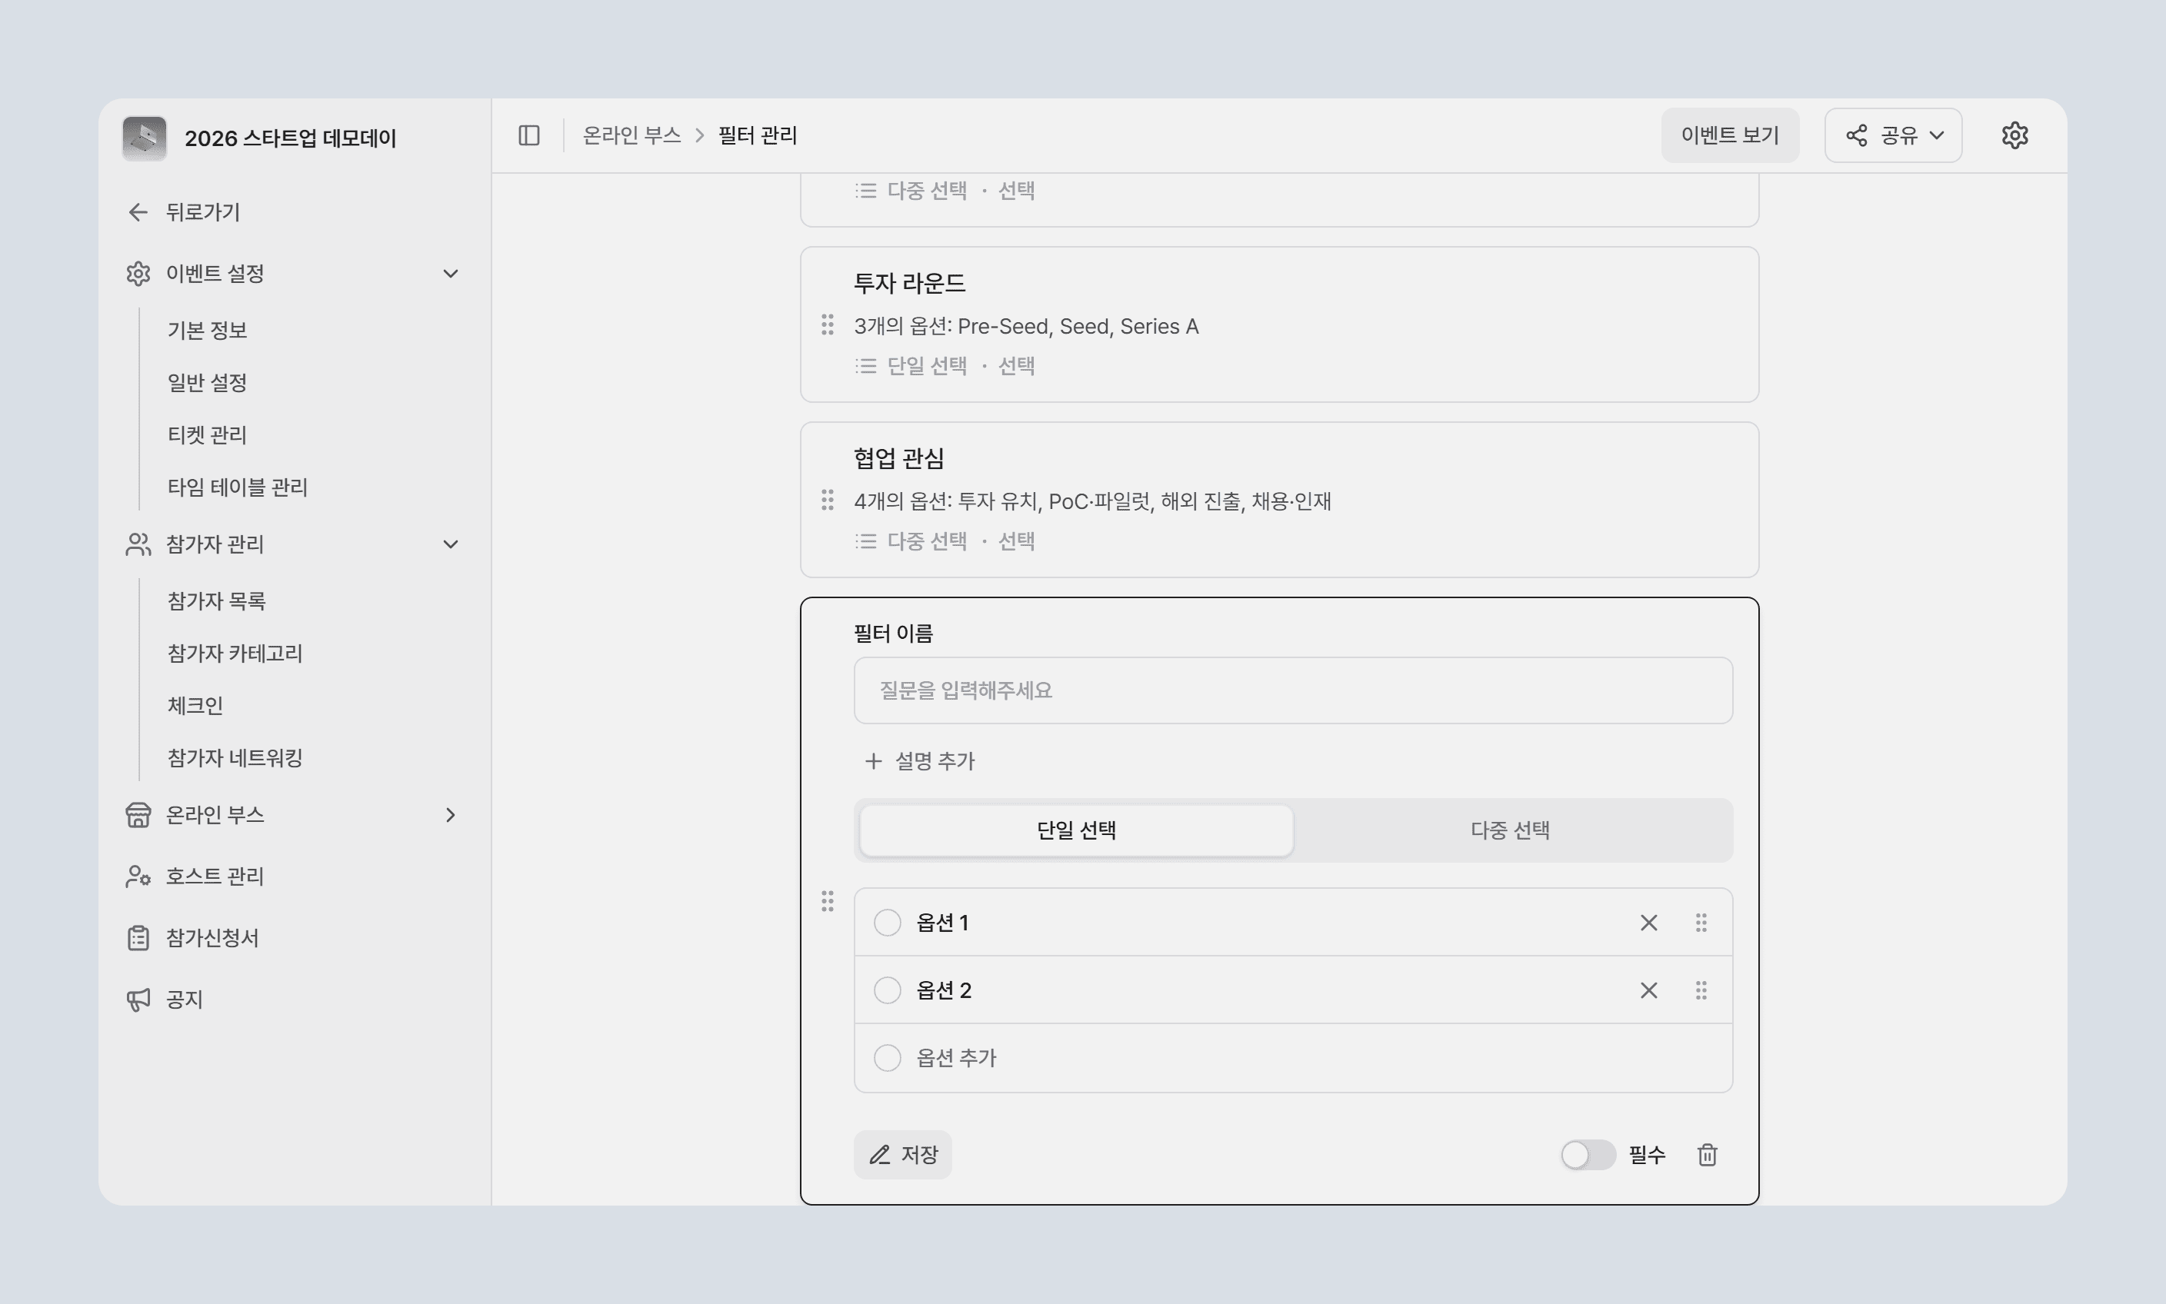The image size is (2166, 1304).
Task: Open the 공유 share dropdown
Action: click(x=1893, y=135)
